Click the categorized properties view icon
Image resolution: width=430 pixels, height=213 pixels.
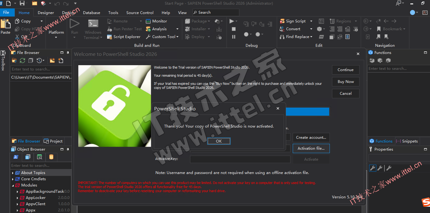pyautogui.click(x=373, y=168)
